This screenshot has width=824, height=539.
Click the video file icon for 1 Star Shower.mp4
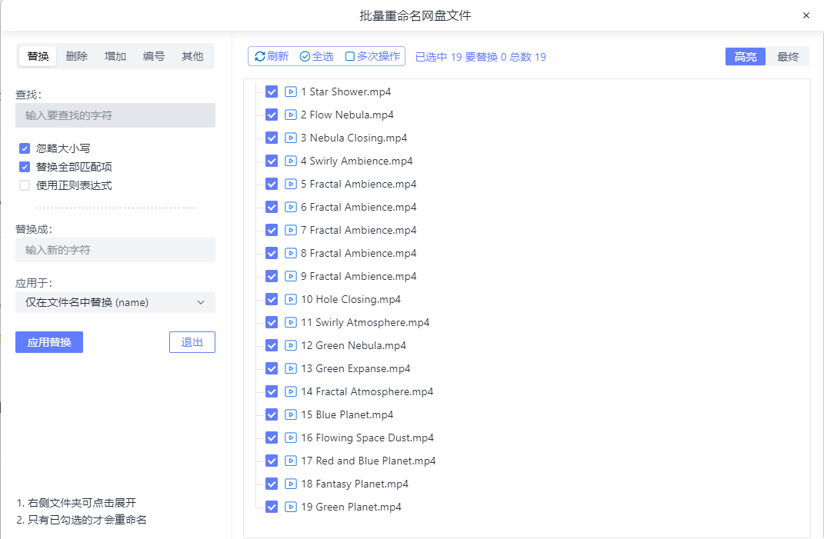pos(291,92)
